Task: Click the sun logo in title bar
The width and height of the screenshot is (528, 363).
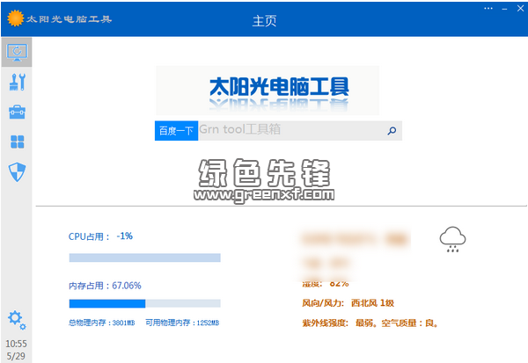Action: [16, 18]
